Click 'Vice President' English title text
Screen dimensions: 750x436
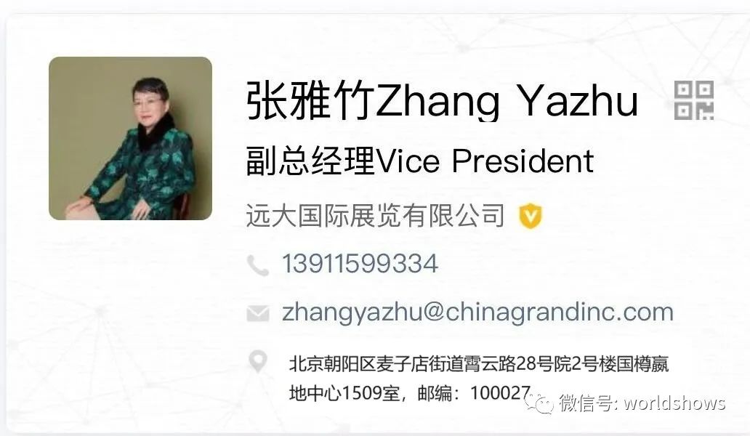[485, 161]
